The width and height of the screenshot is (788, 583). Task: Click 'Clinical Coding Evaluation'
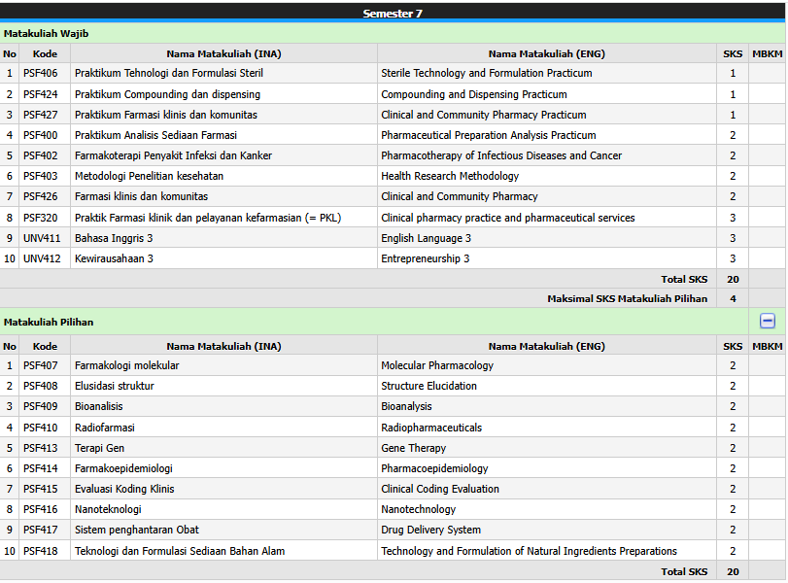click(440, 489)
